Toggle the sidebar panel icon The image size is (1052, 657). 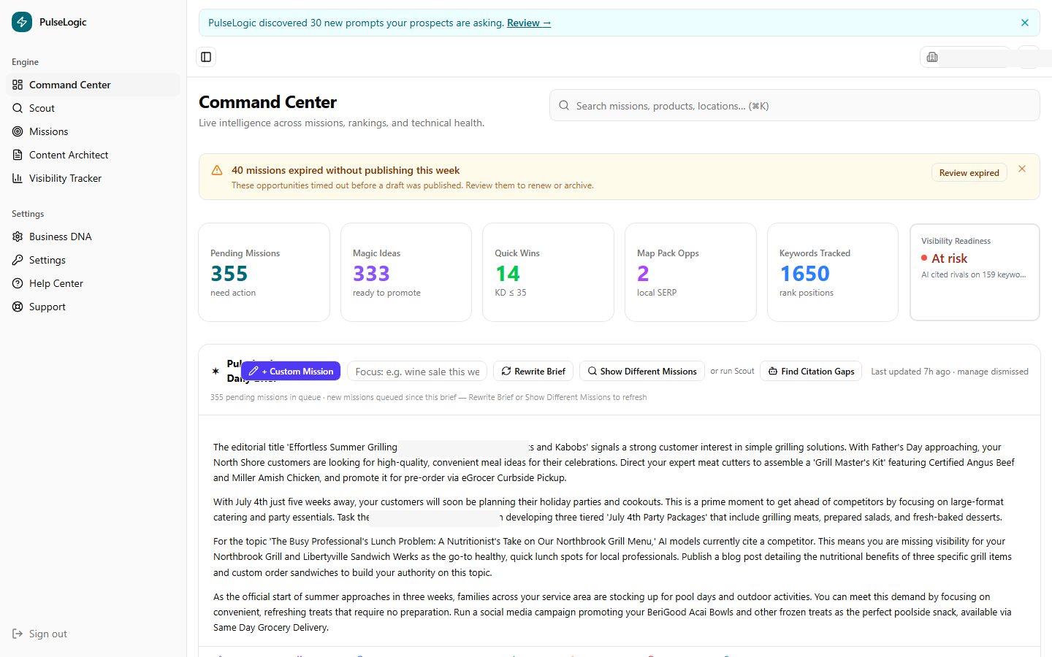(x=206, y=57)
